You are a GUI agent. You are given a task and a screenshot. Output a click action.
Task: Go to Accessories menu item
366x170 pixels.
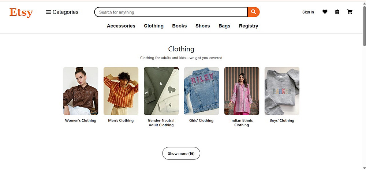(x=121, y=26)
